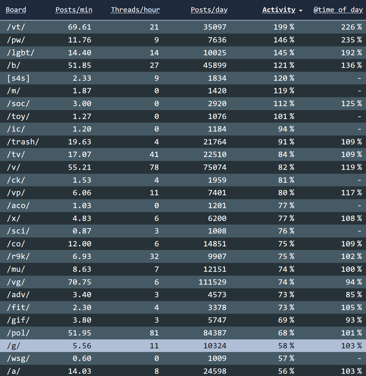Select the highlighted /g/ board name
The height and width of the screenshot is (376, 366).
14,346
